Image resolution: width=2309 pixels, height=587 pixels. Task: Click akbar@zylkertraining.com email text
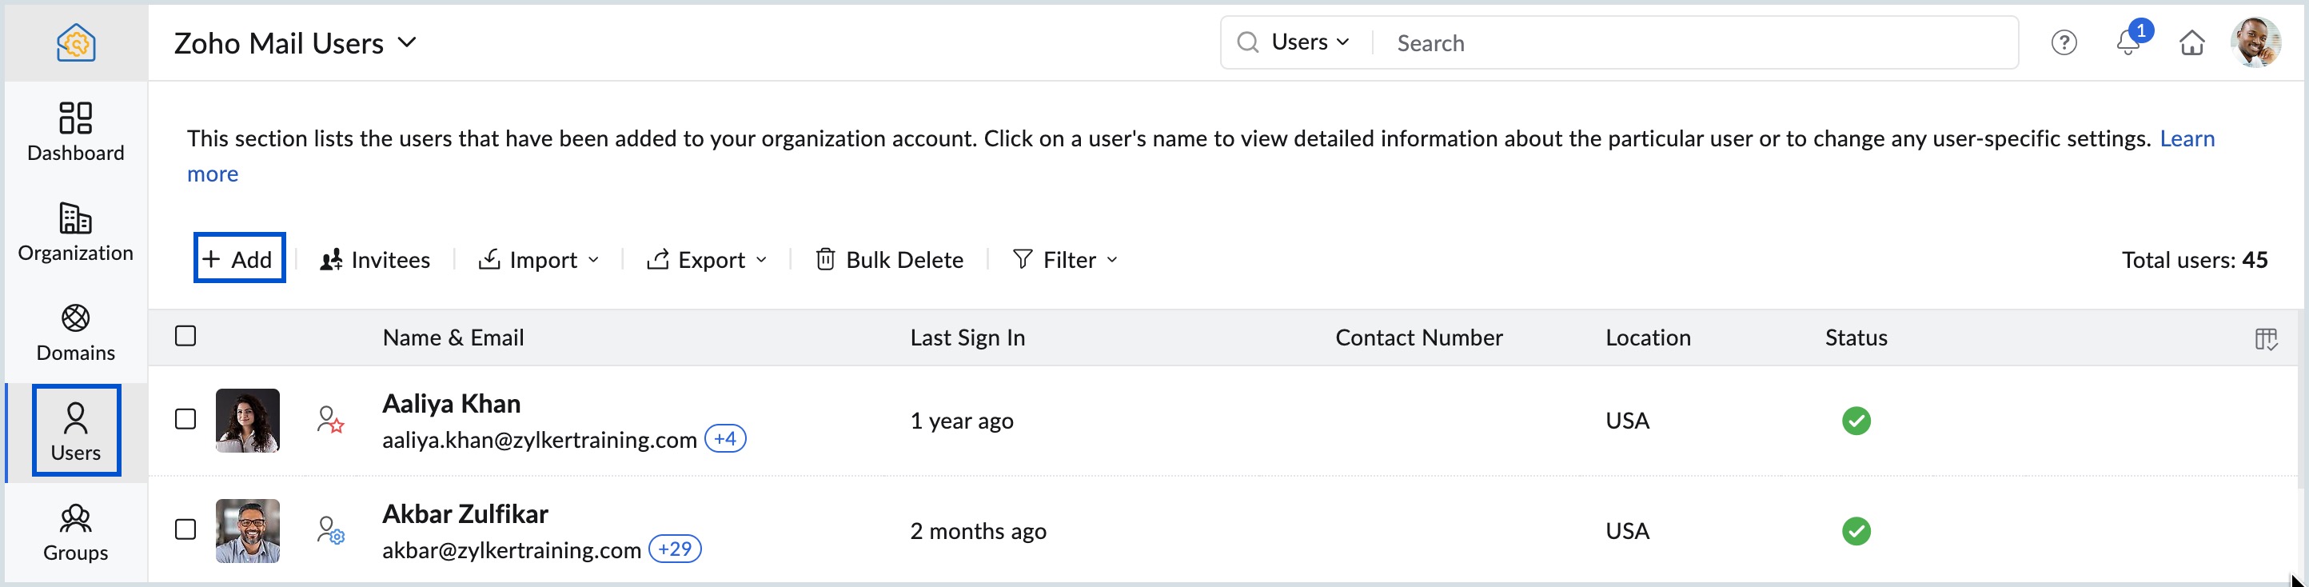click(511, 550)
